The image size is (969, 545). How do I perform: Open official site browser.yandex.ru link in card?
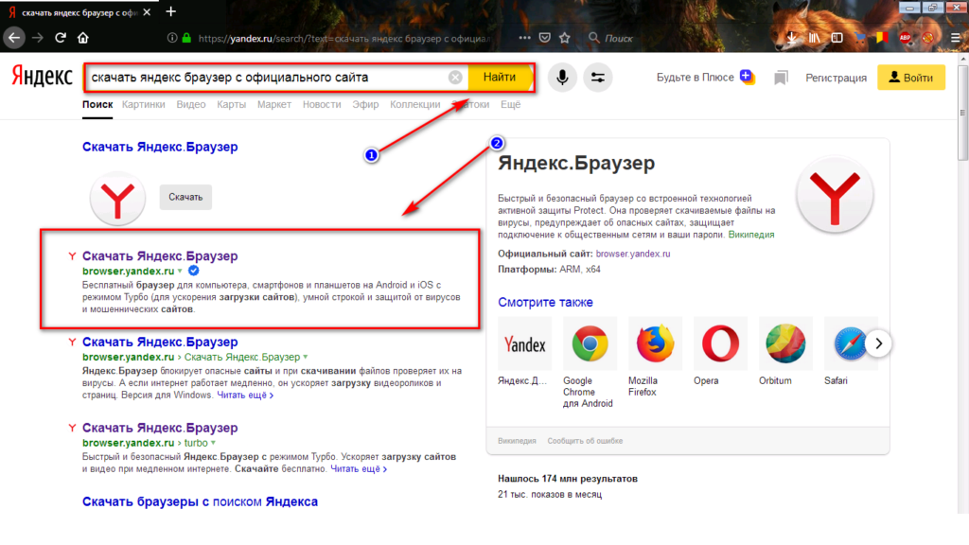click(x=633, y=254)
